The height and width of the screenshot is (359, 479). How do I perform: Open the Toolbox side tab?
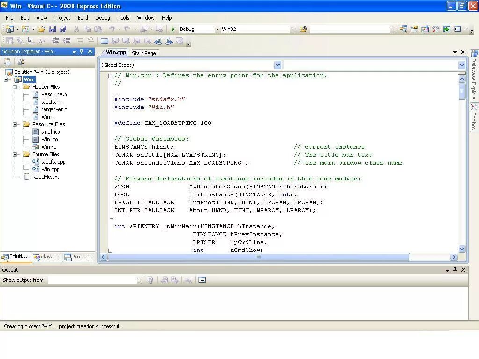pos(474,117)
